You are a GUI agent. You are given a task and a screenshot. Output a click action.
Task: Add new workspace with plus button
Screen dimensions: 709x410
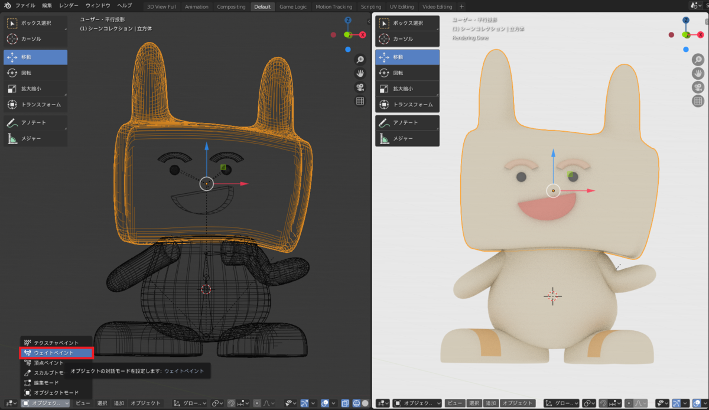(462, 6)
